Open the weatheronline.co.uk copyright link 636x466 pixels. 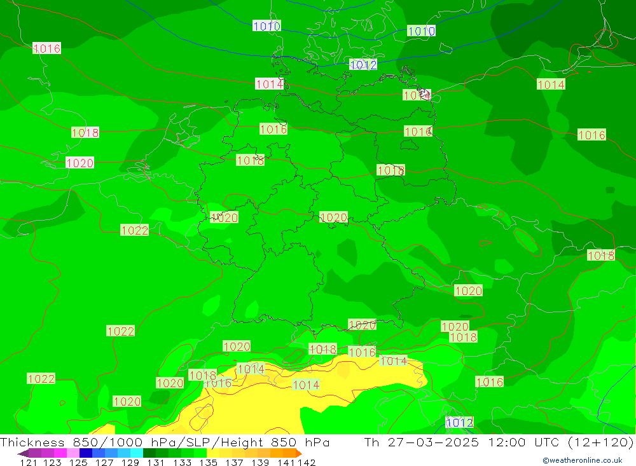pyautogui.click(x=583, y=460)
